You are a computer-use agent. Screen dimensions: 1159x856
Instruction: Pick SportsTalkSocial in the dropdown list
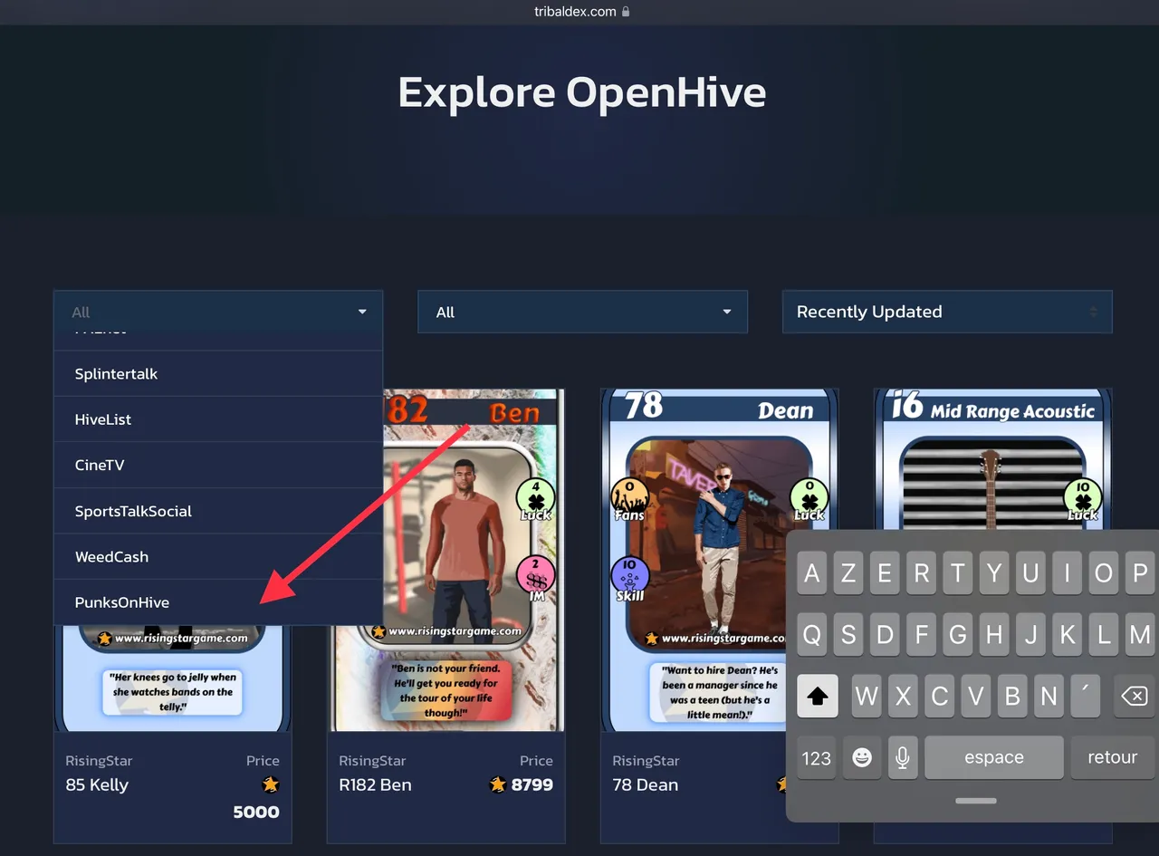click(x=218, y=511)
